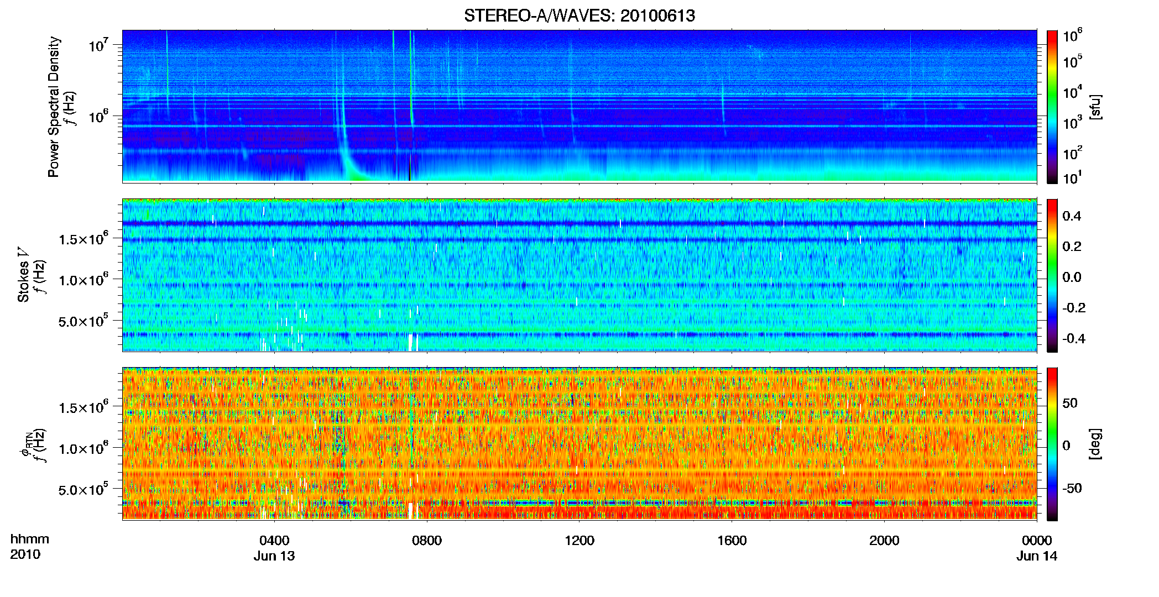Click the 'Jun 13' date label
This screenshot has height=597, width=1159.
[x=274, y=556]
